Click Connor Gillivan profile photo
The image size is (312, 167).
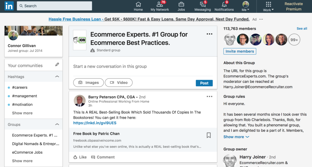(13, 35)
